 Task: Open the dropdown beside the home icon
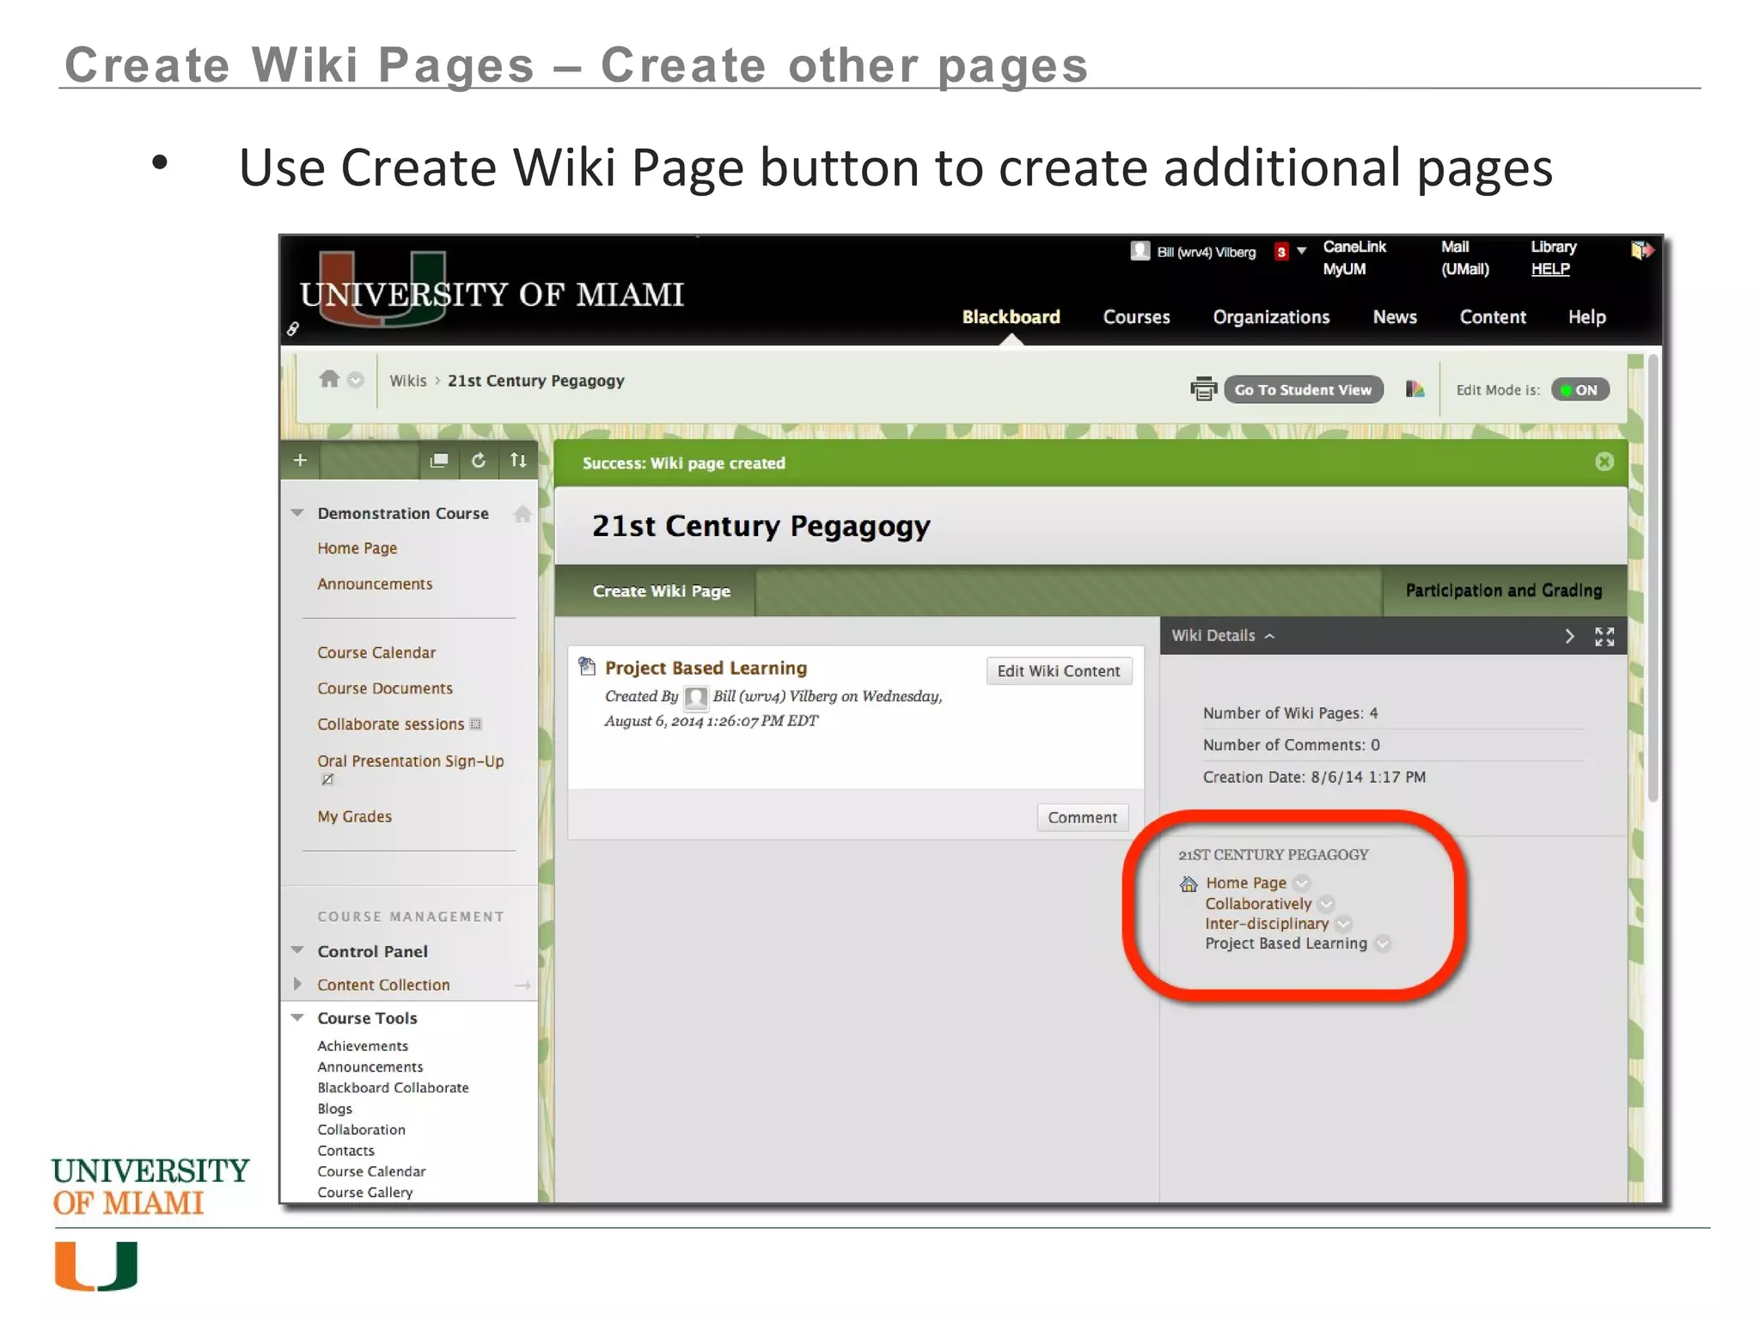tap(355, 380)
